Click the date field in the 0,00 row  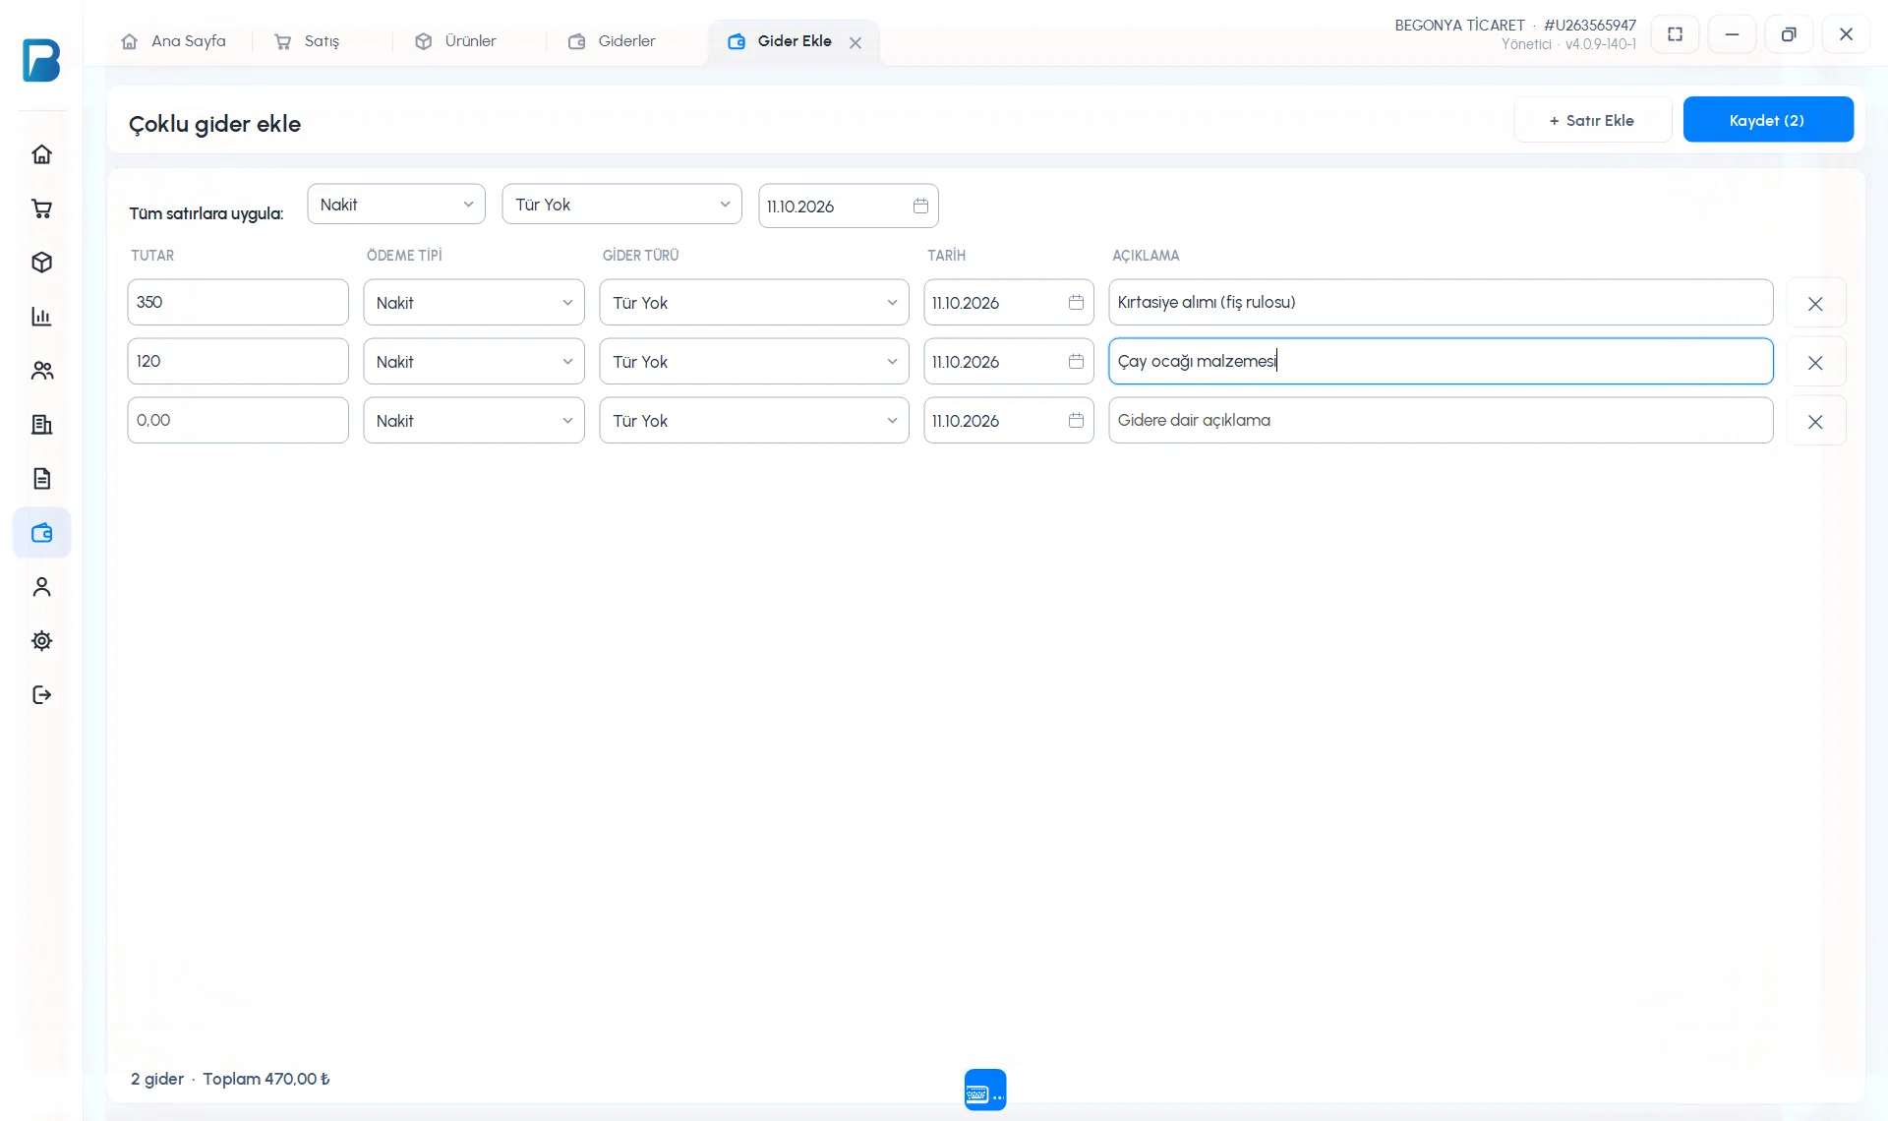click(1008, 421)
